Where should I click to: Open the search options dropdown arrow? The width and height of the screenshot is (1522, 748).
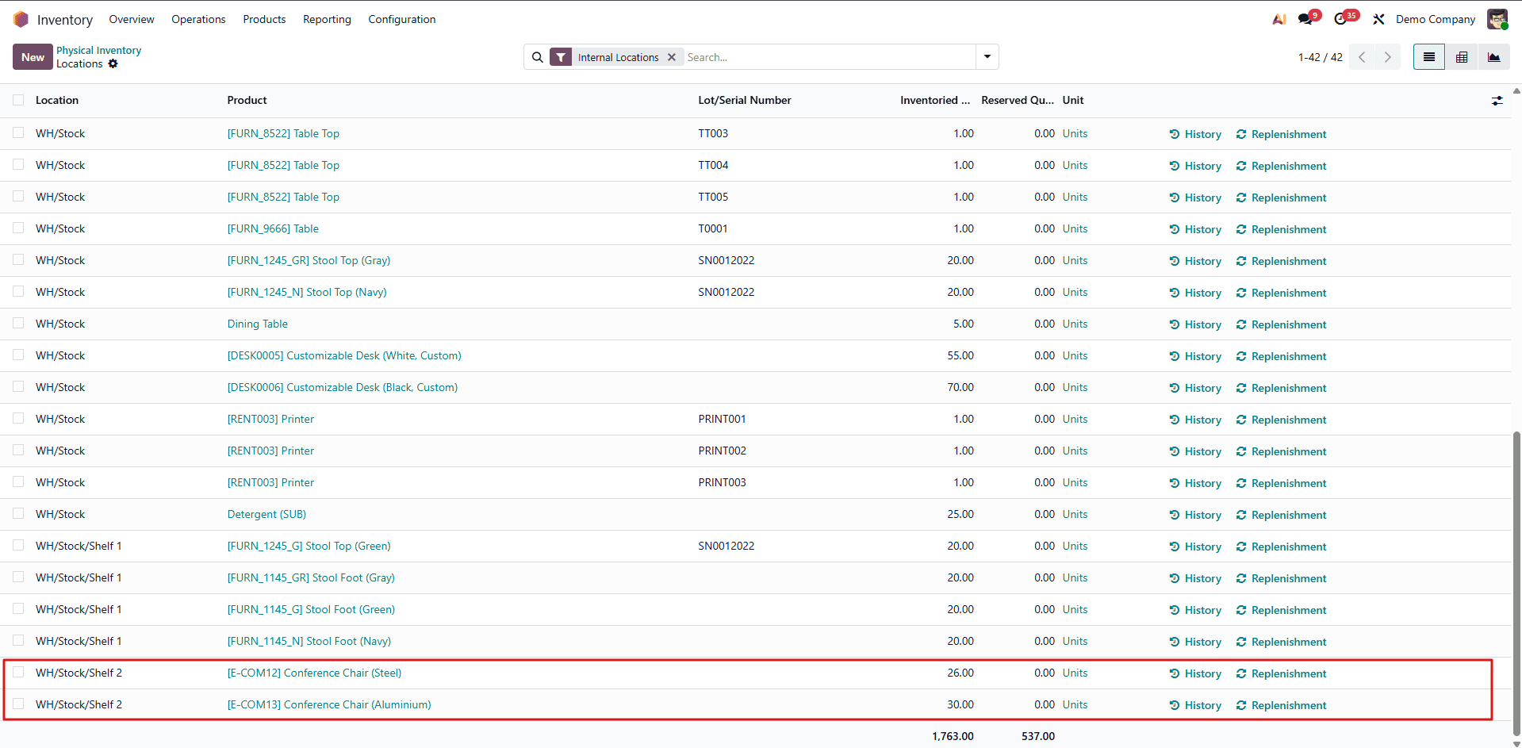tap(987, 56)
